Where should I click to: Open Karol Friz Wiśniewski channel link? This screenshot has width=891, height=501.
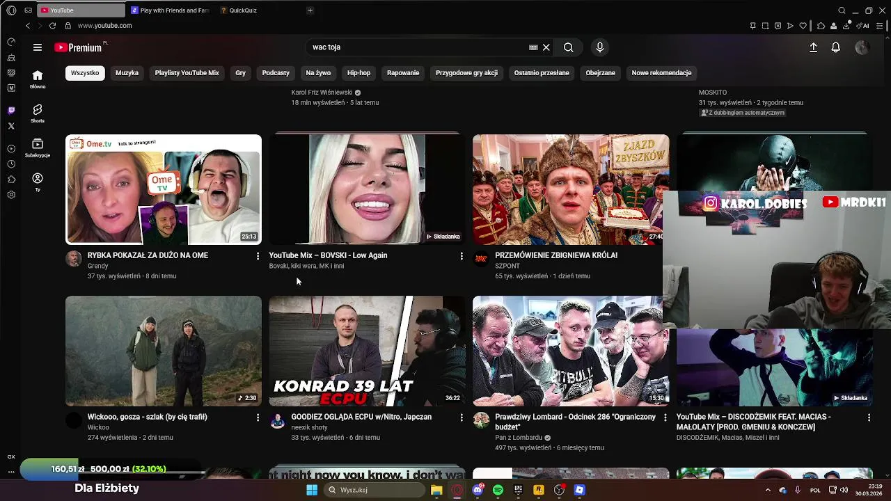tap(322, 93)
